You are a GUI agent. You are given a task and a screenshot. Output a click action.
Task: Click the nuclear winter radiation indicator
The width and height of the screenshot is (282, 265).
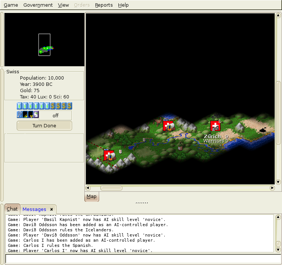click(x=31, y=114)
